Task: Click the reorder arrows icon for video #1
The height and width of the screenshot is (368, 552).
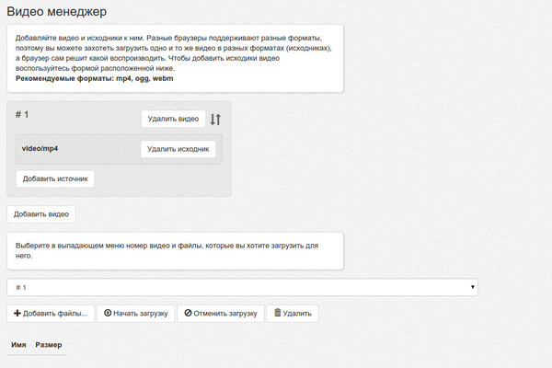Action: [215, 120]
